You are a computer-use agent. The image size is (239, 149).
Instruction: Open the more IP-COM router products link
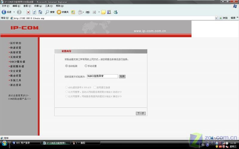(x=19, y=97)
